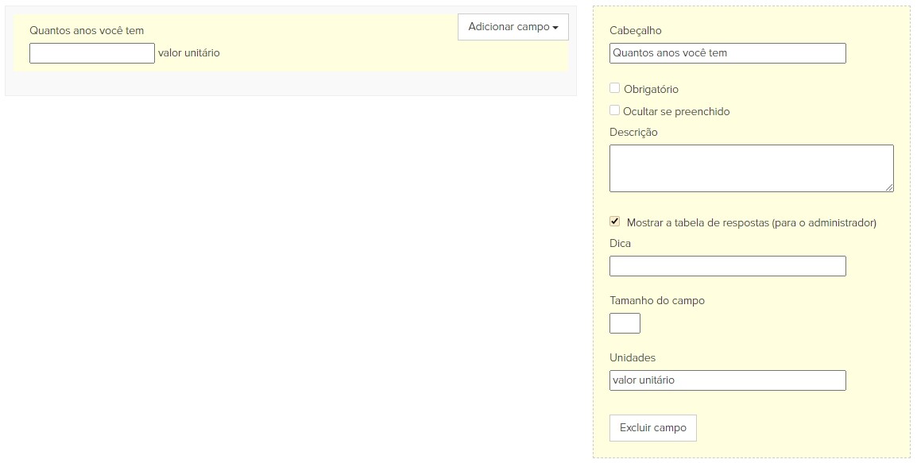This screenshot has width=917, height=463.
Task: Click the 'Dica' label text
Action: (x=620, y=243)
